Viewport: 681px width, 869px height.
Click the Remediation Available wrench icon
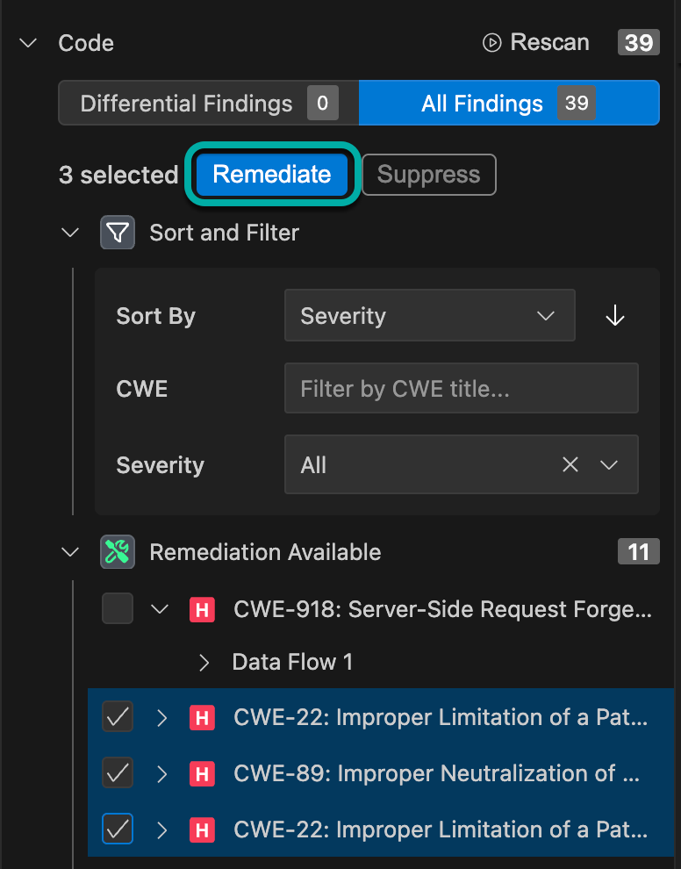[118, 552]
